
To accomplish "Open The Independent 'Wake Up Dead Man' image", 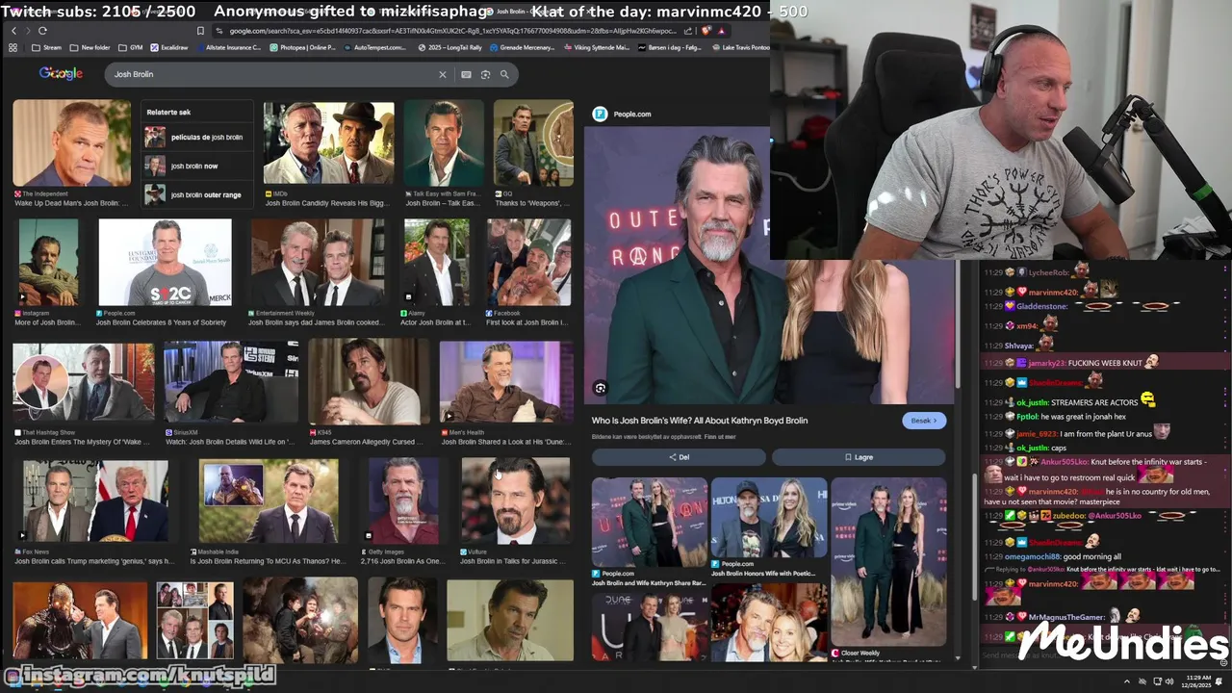I will 71,143.
